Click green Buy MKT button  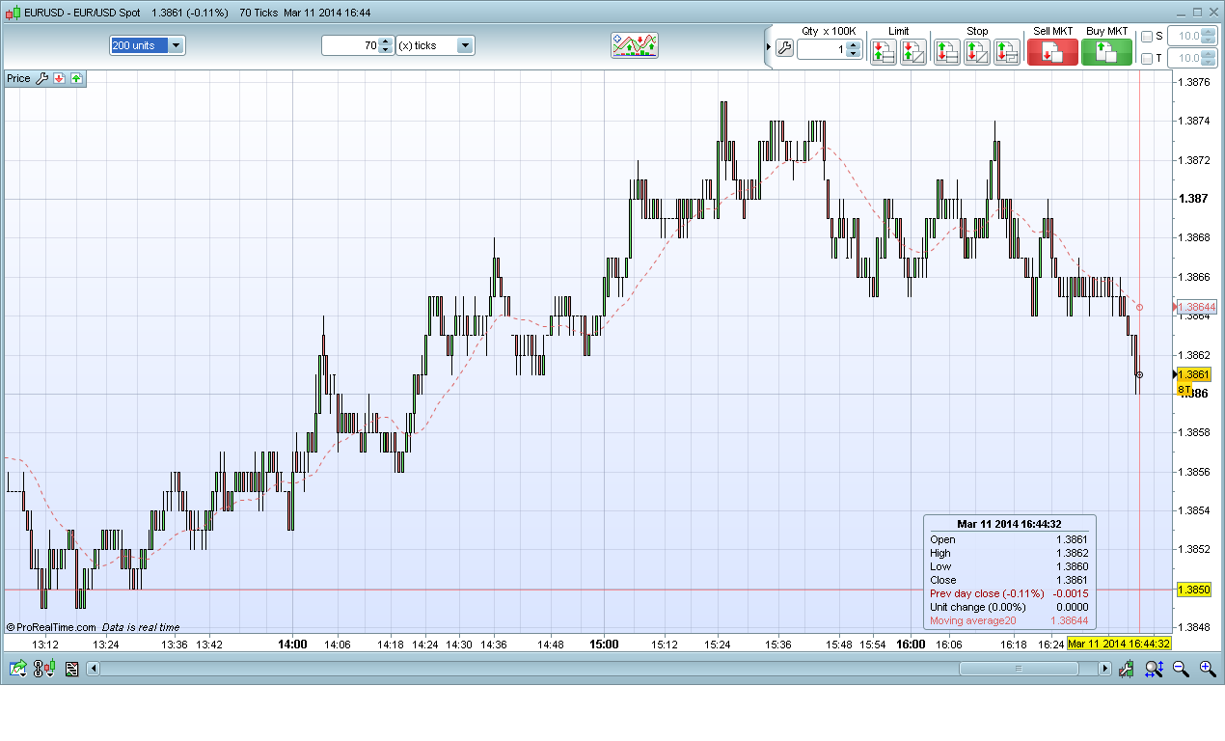pyautogui.click(x=1106, y=52)
